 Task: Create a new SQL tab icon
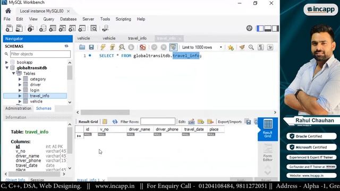coord(9,28)
